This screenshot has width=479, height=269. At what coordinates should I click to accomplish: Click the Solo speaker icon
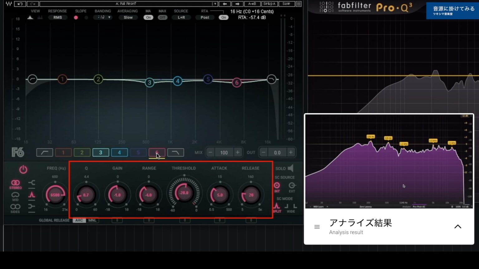[291, 168]
